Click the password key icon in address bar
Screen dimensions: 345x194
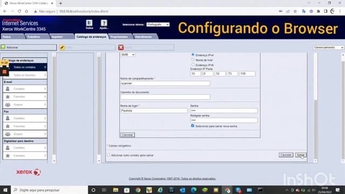[x=280, y=11]
